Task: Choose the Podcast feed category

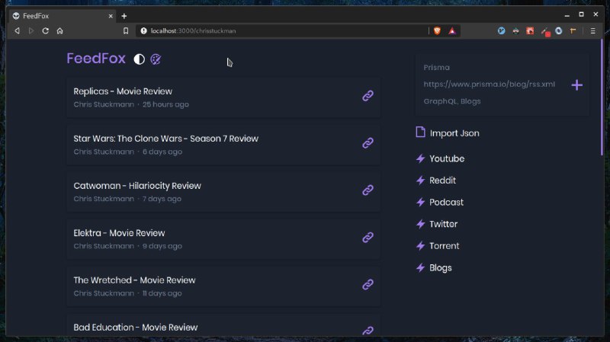Action: [446, 203]
